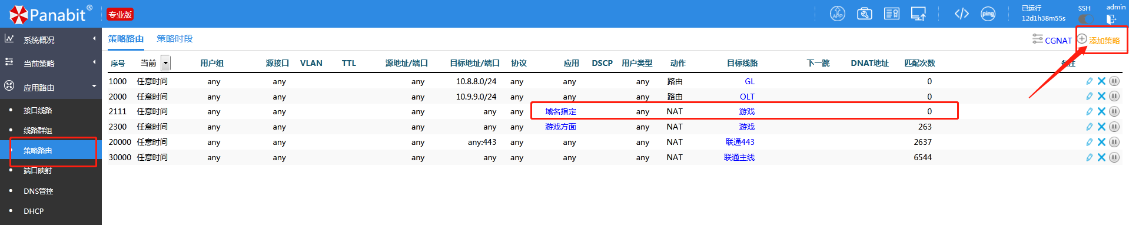Toggle the SSH switch
Viewport: 1129px width, 225px height.
(x=1085, y=19)
